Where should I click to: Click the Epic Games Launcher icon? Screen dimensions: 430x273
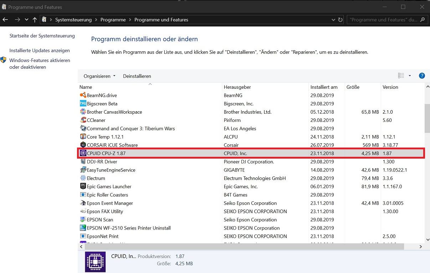83,186
